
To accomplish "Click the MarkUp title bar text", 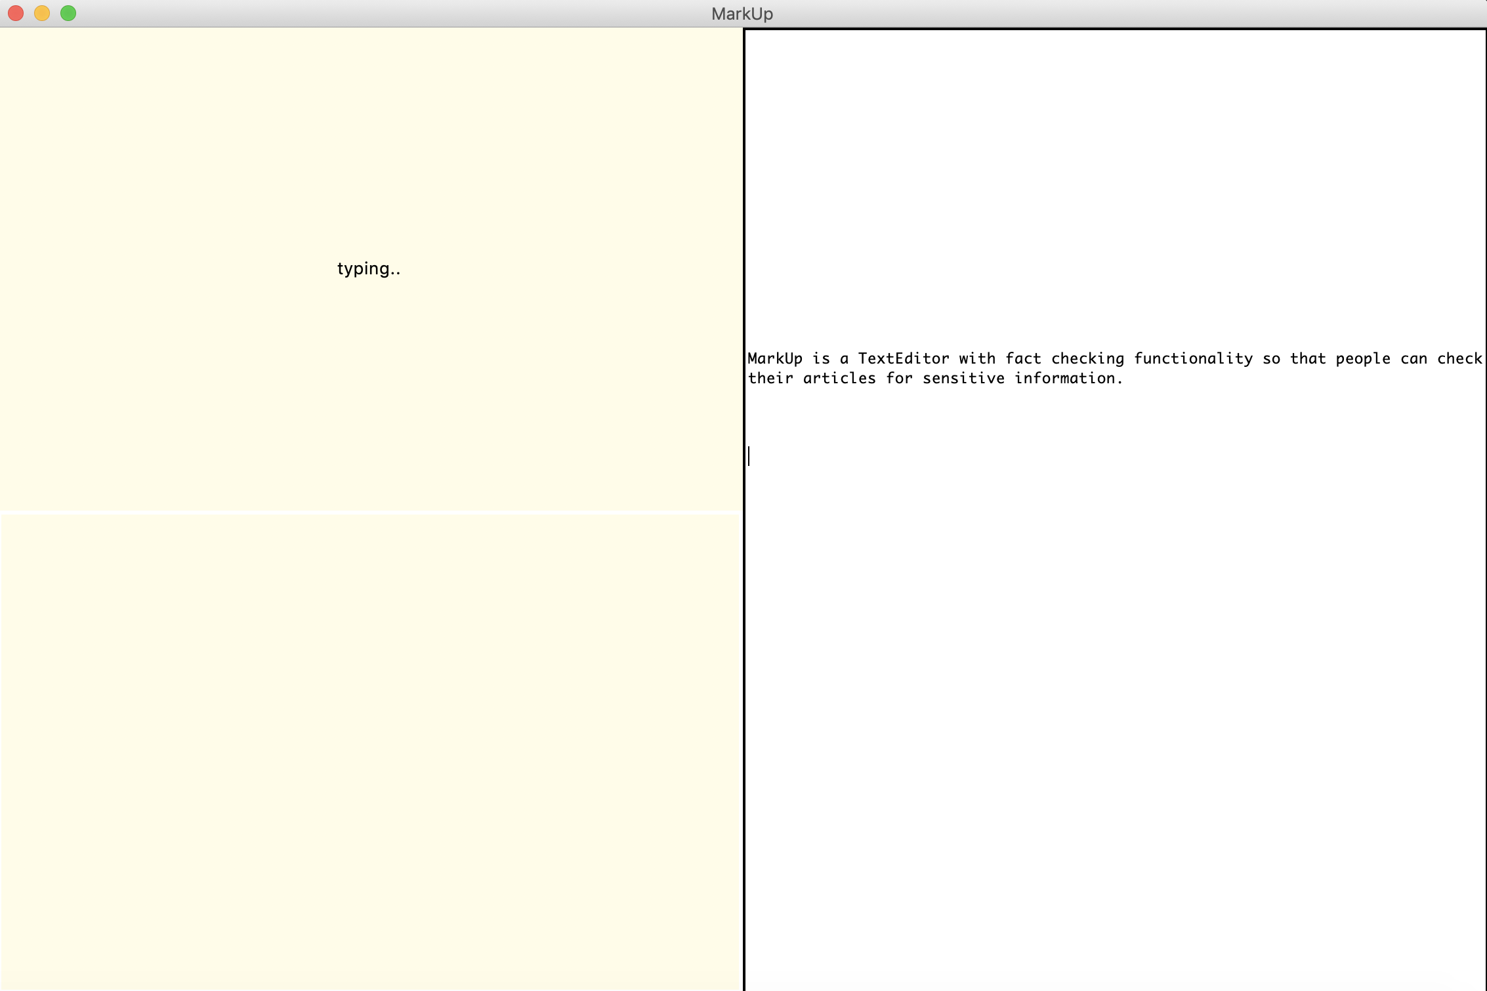I will coord(742,14).
